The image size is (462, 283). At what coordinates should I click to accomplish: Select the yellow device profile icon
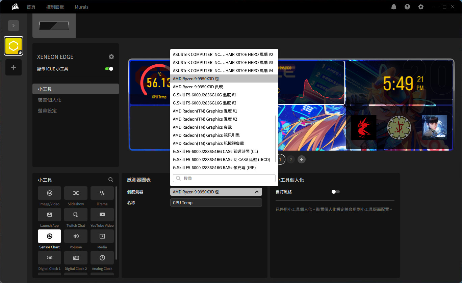click(x=14, y=46)
